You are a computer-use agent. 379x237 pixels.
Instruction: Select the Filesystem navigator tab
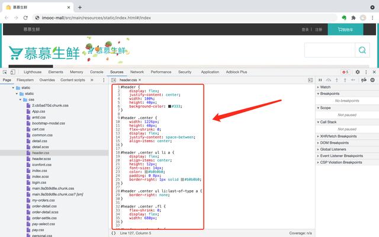[25, 80]
